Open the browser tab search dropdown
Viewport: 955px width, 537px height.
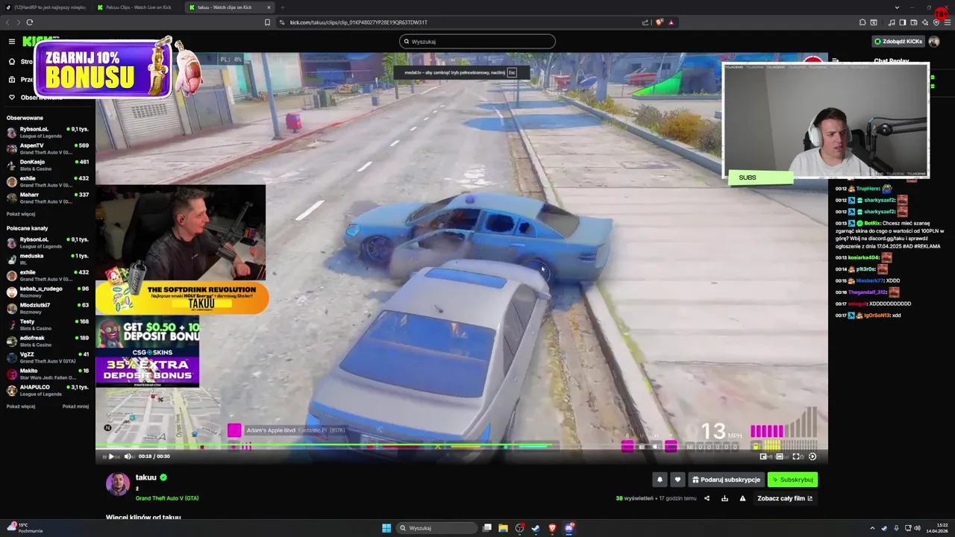pyautogui.click(x=897, y=7)
